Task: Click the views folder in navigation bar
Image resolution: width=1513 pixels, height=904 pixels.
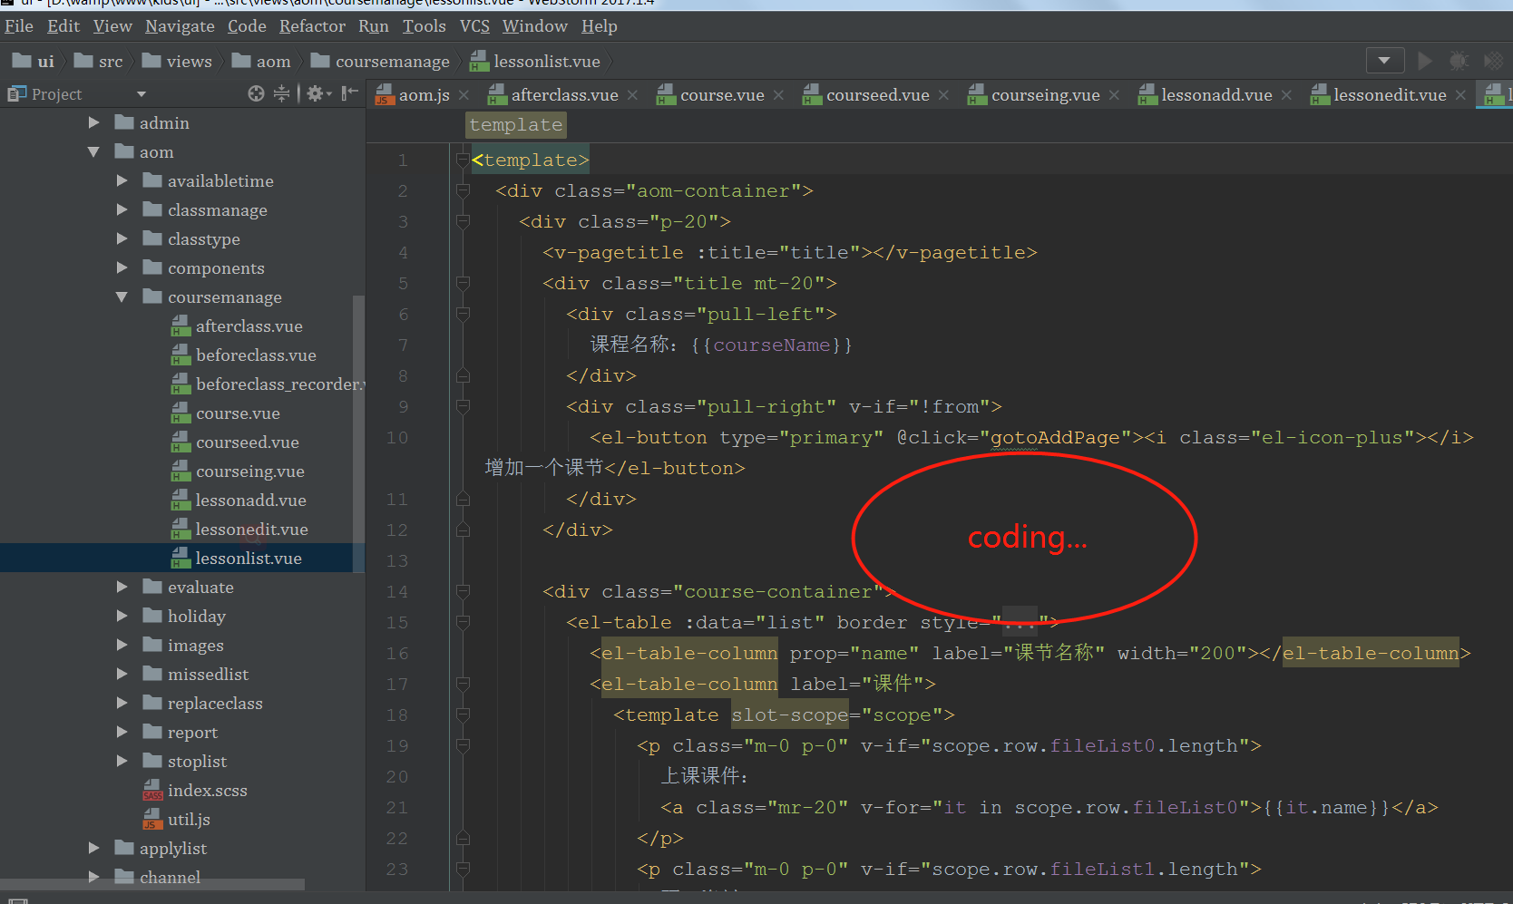Action: (189, 62)
